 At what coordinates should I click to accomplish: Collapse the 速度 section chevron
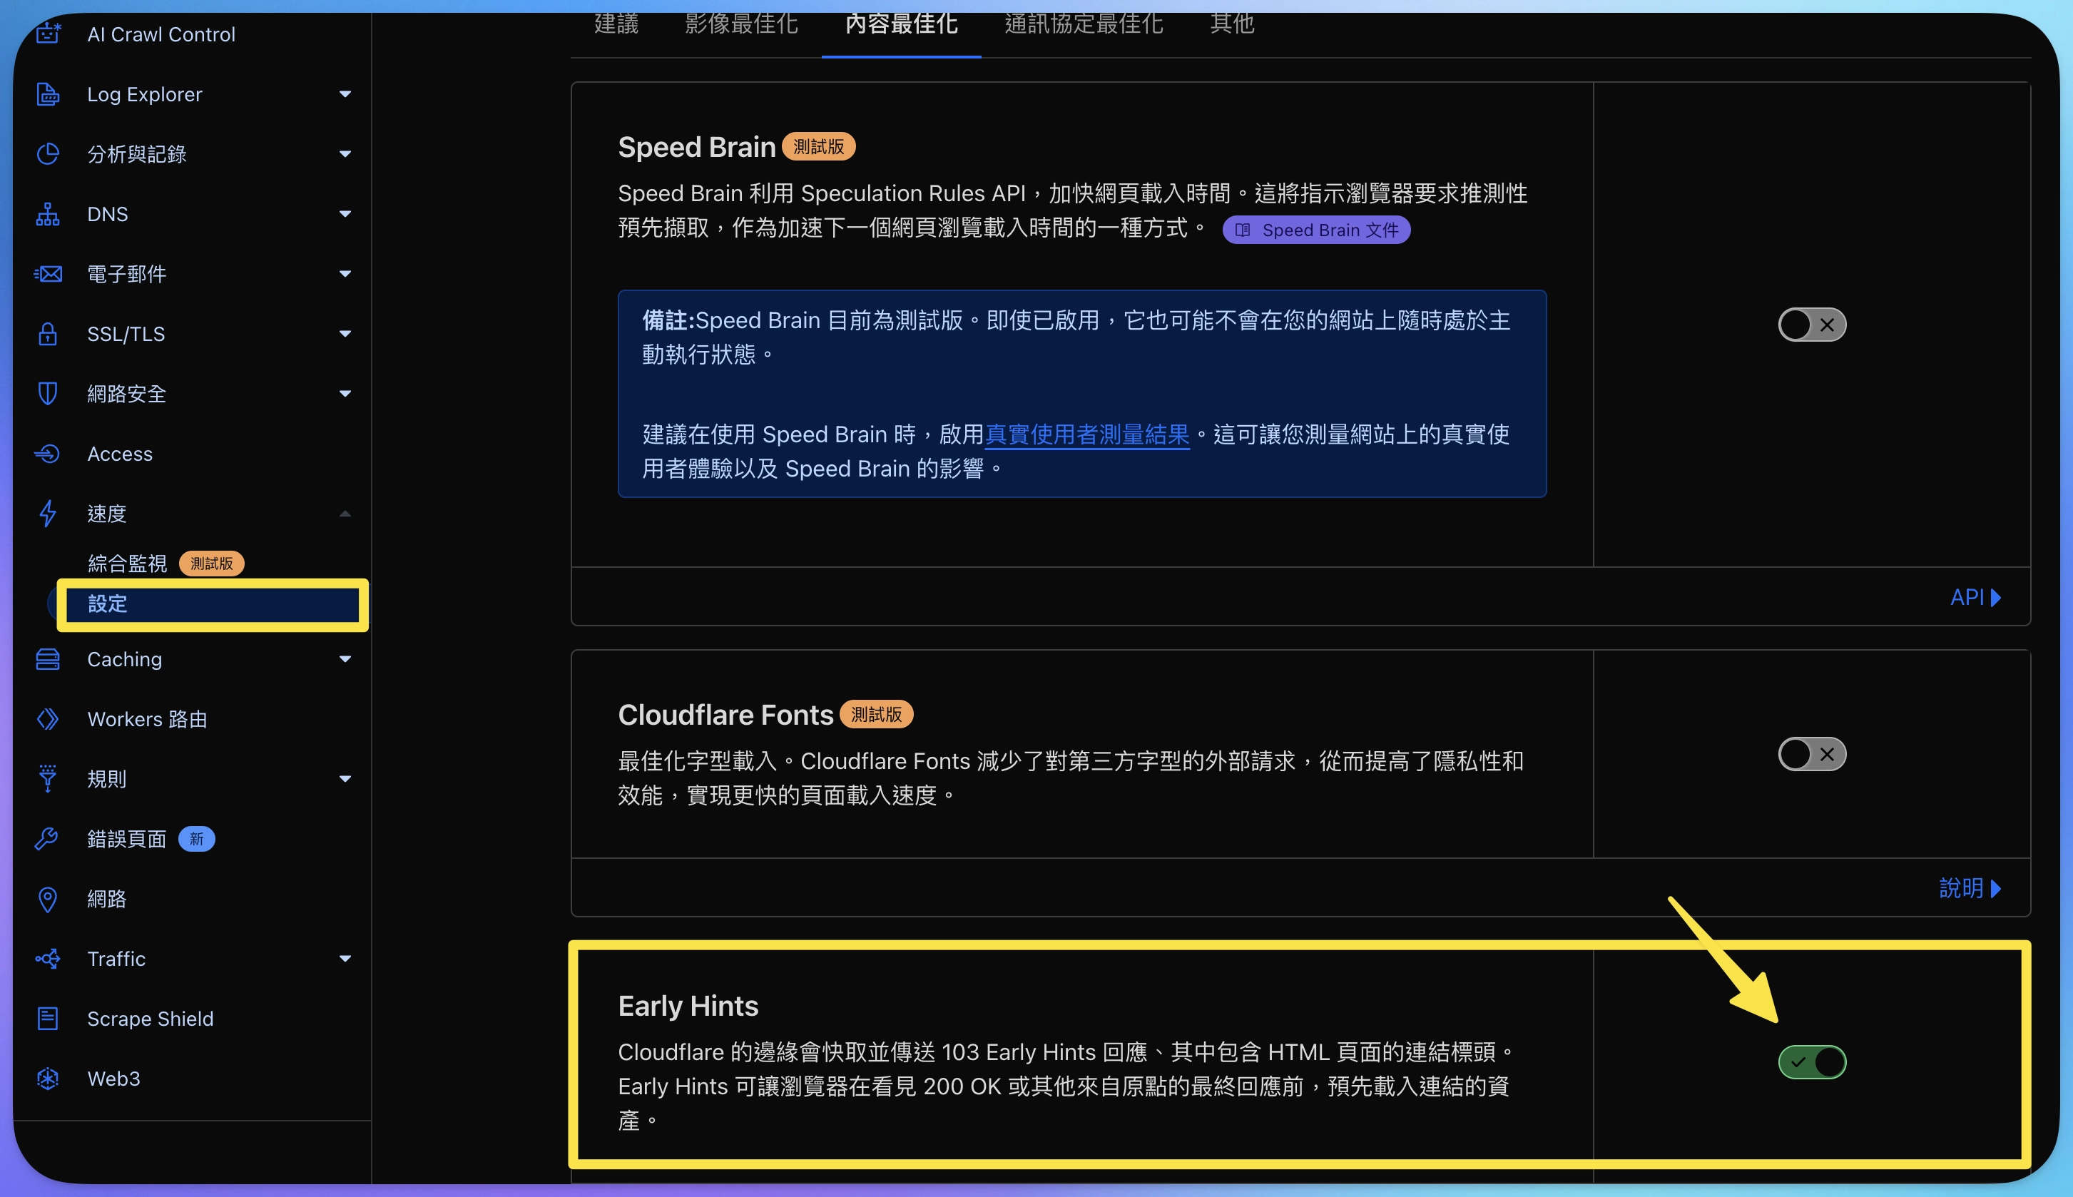click(x=345, y=514)
